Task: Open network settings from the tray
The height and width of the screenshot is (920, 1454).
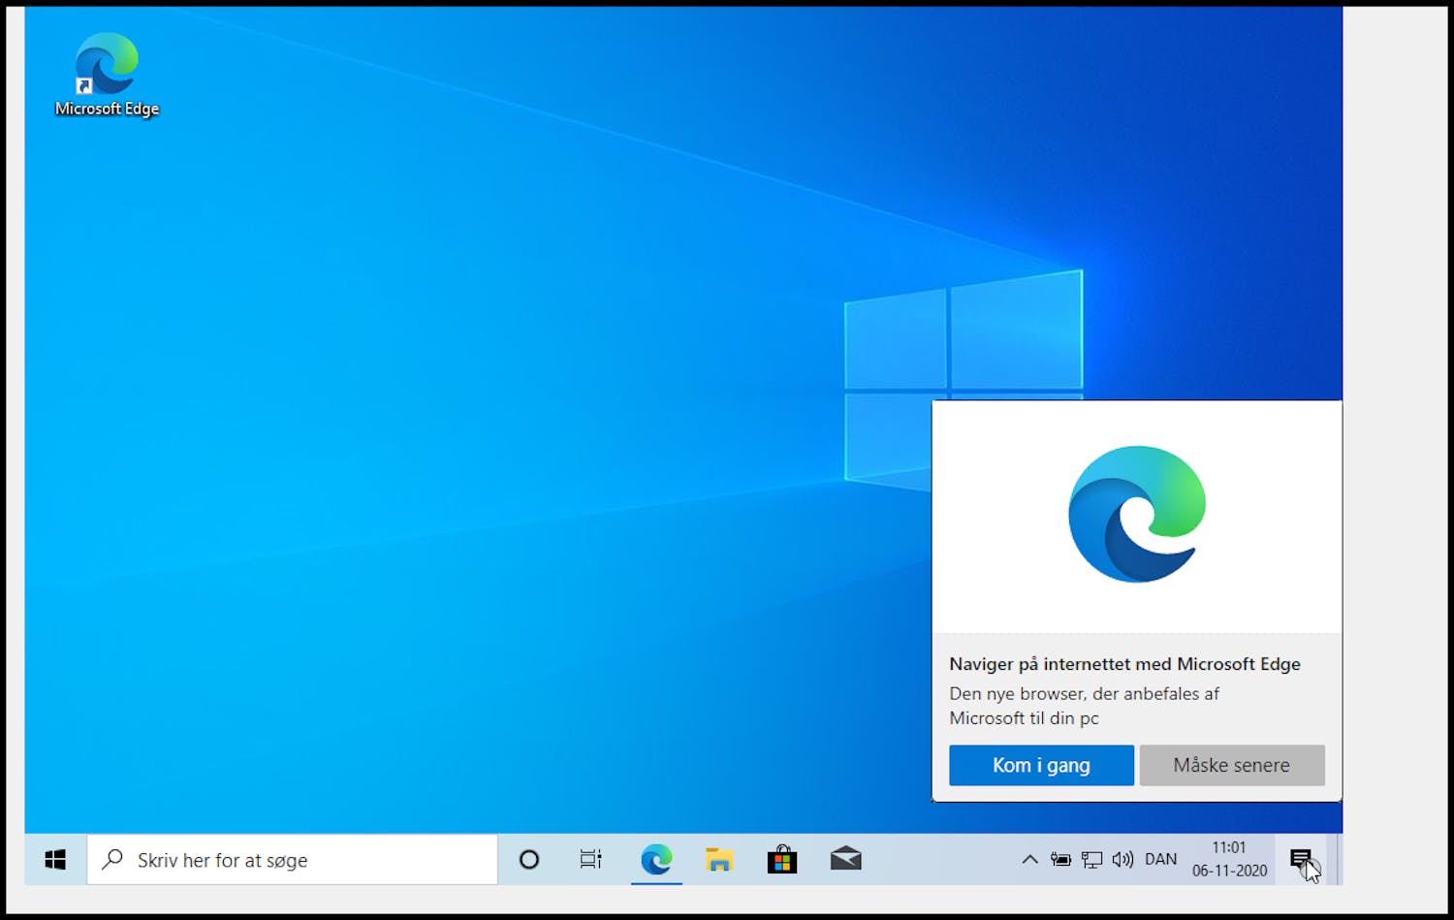Action: [x=1092, y=859]
